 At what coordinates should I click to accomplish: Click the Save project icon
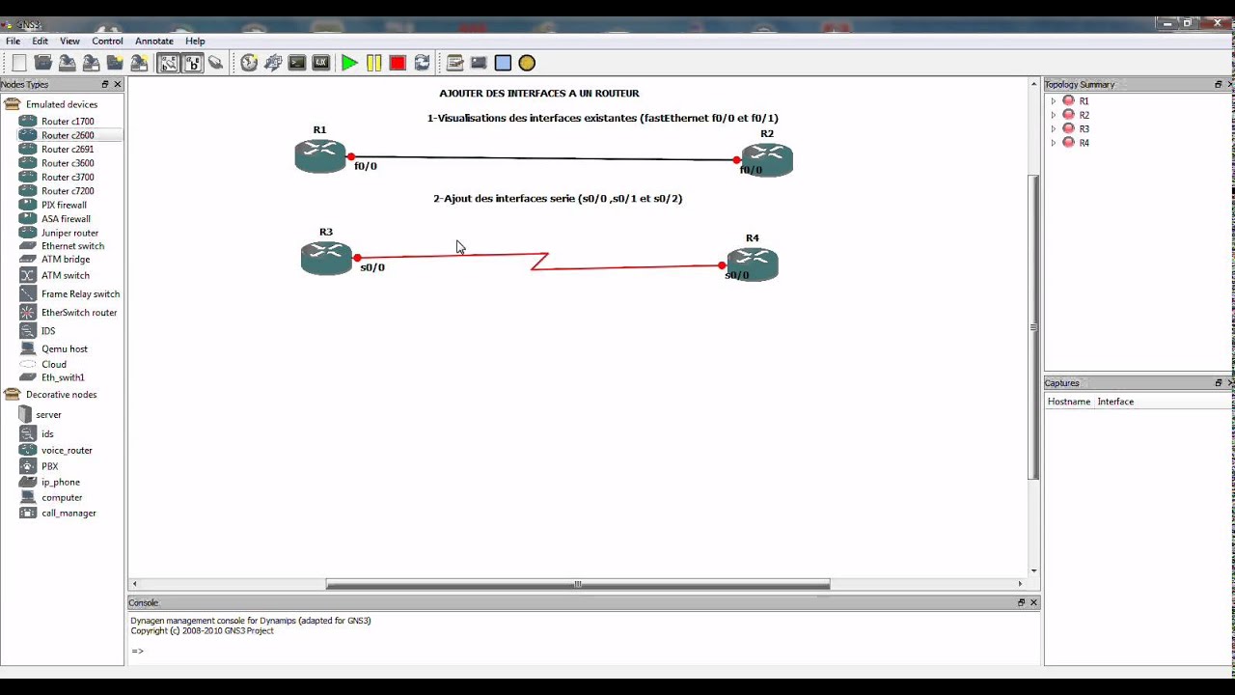click(67, 63)
